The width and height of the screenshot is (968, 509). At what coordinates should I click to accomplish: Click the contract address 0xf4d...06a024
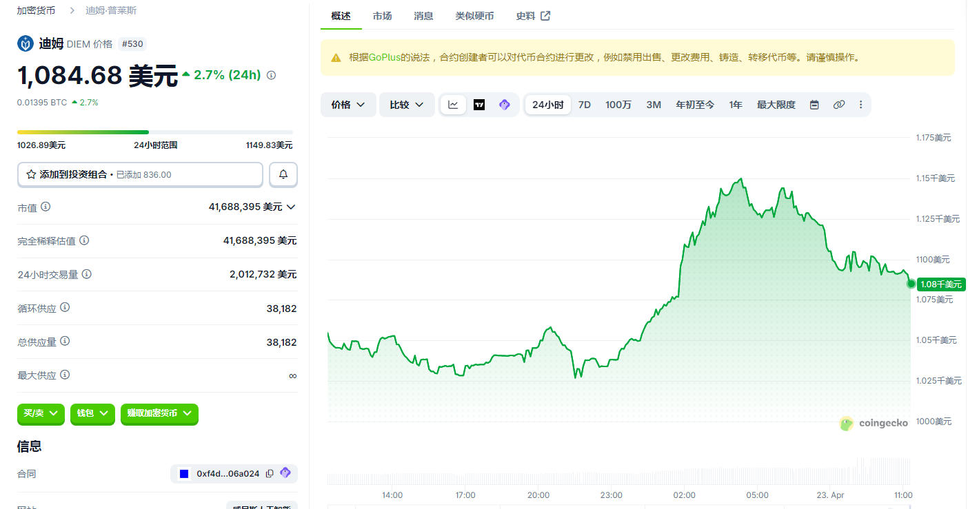pos(228,473)
